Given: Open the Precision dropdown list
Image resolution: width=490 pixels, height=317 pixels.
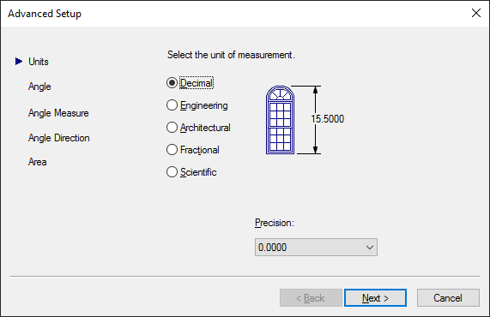Looking at the screenshot, I should click(316, 247).
